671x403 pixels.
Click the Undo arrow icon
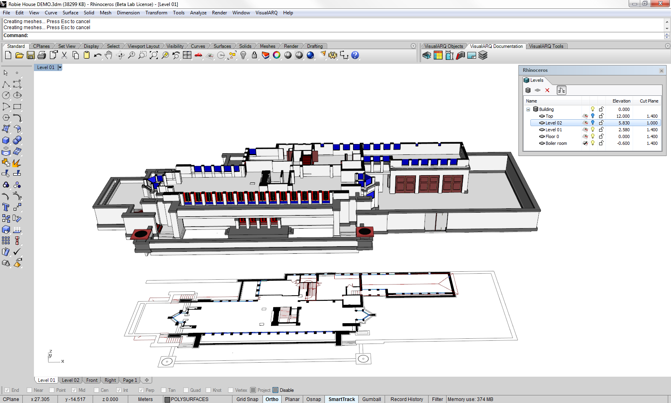tap(98, 55)
